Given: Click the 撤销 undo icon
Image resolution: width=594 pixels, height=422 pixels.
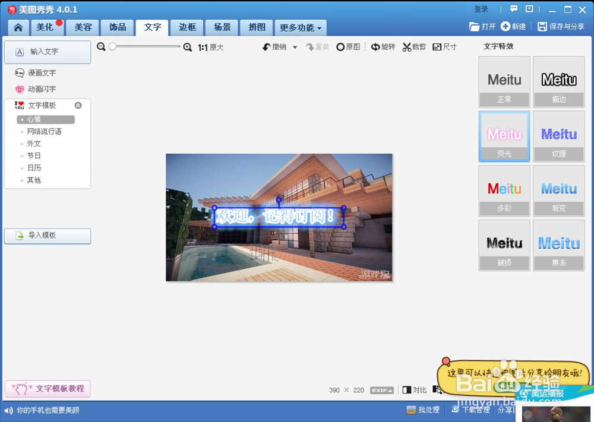Looking at the screenshot, I should point(267,47).
